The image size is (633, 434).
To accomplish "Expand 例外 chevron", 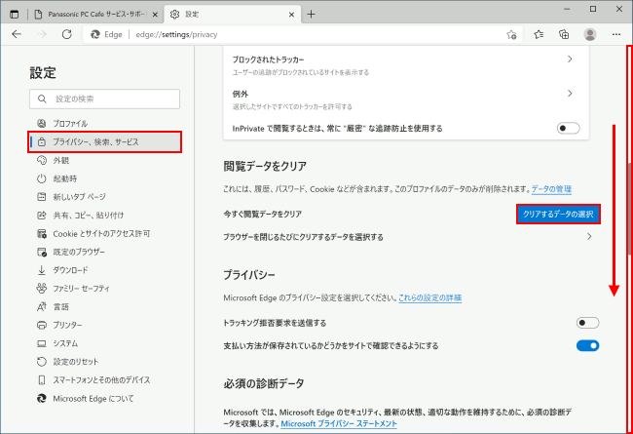I will click(x=570, y=94).
